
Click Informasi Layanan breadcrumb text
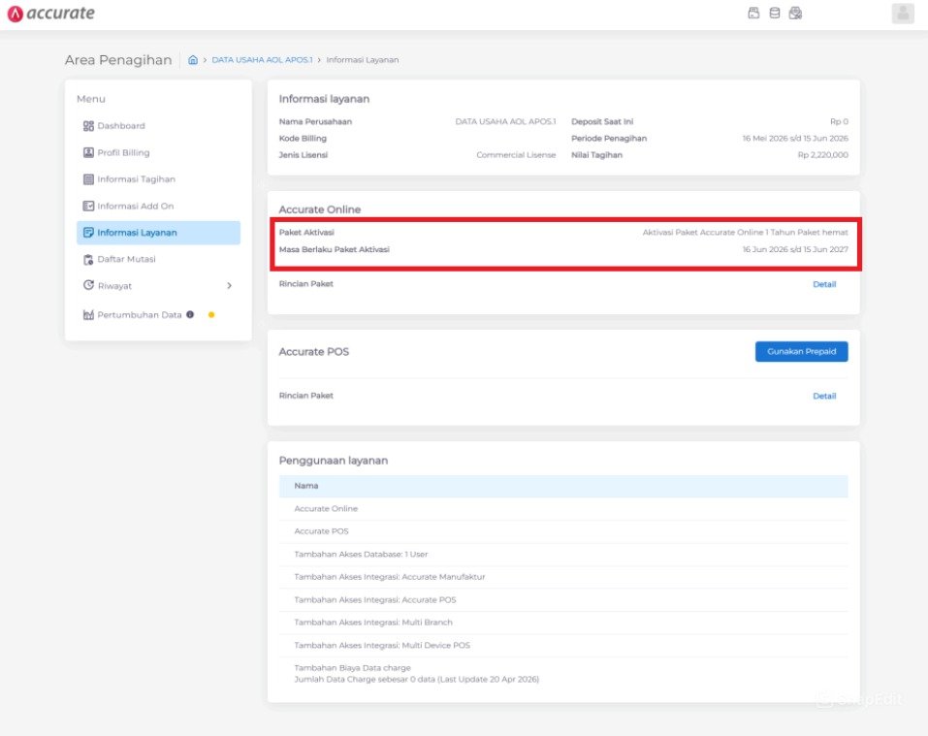363,60
